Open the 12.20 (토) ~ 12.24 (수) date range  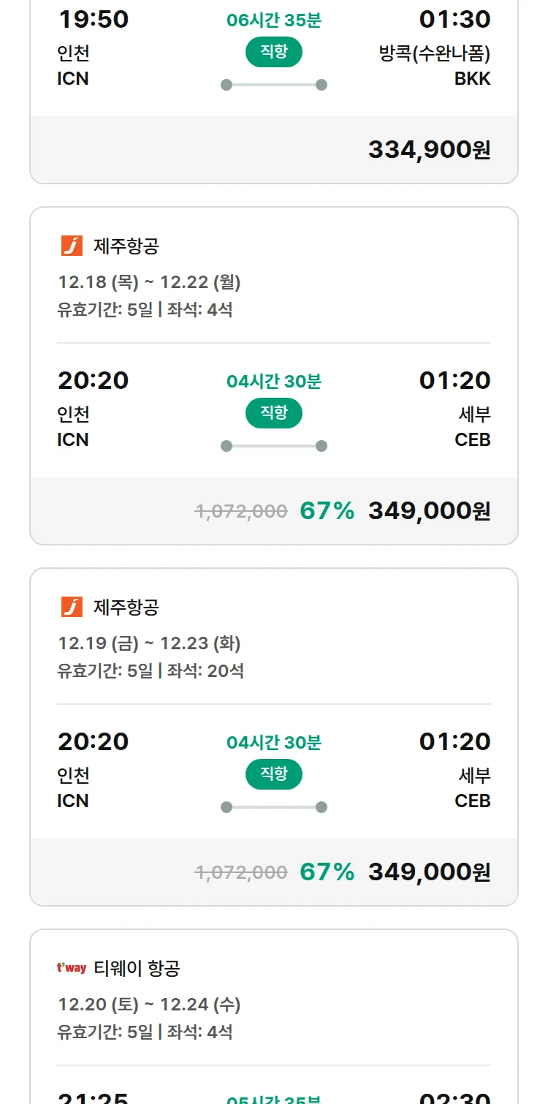tap(149, 1004)
